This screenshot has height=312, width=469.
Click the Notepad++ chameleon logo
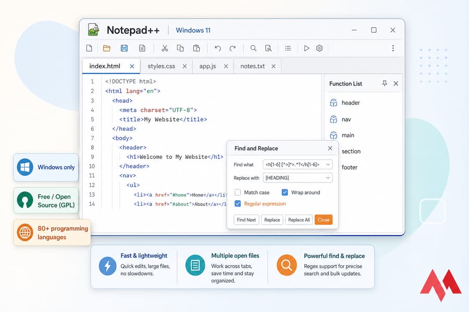[93, 30]
